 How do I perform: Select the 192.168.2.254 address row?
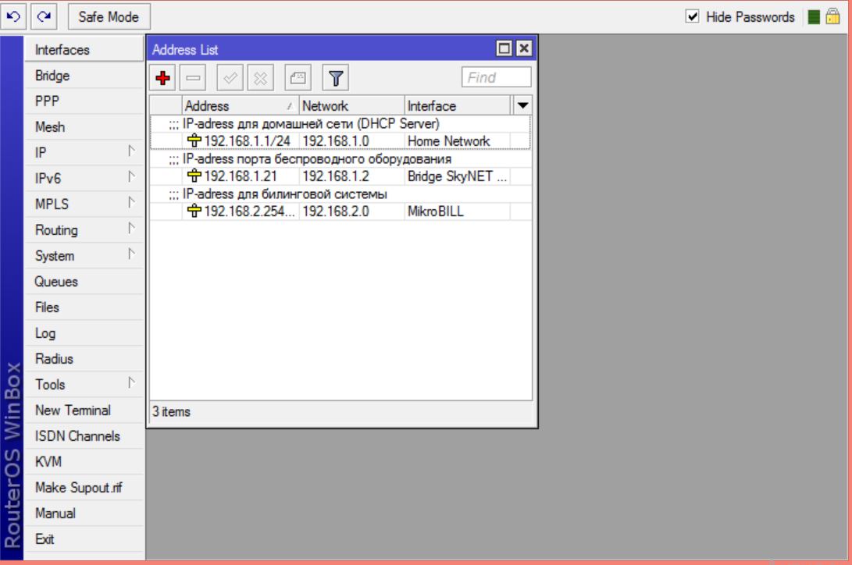coord(340,211)
